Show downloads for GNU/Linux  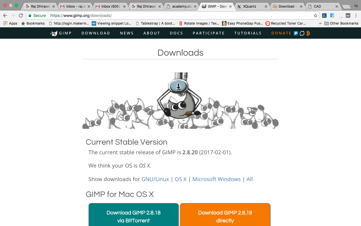click(155, 179)
